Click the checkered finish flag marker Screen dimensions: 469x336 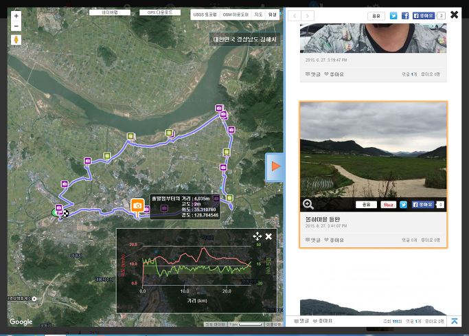pos(65,213)
